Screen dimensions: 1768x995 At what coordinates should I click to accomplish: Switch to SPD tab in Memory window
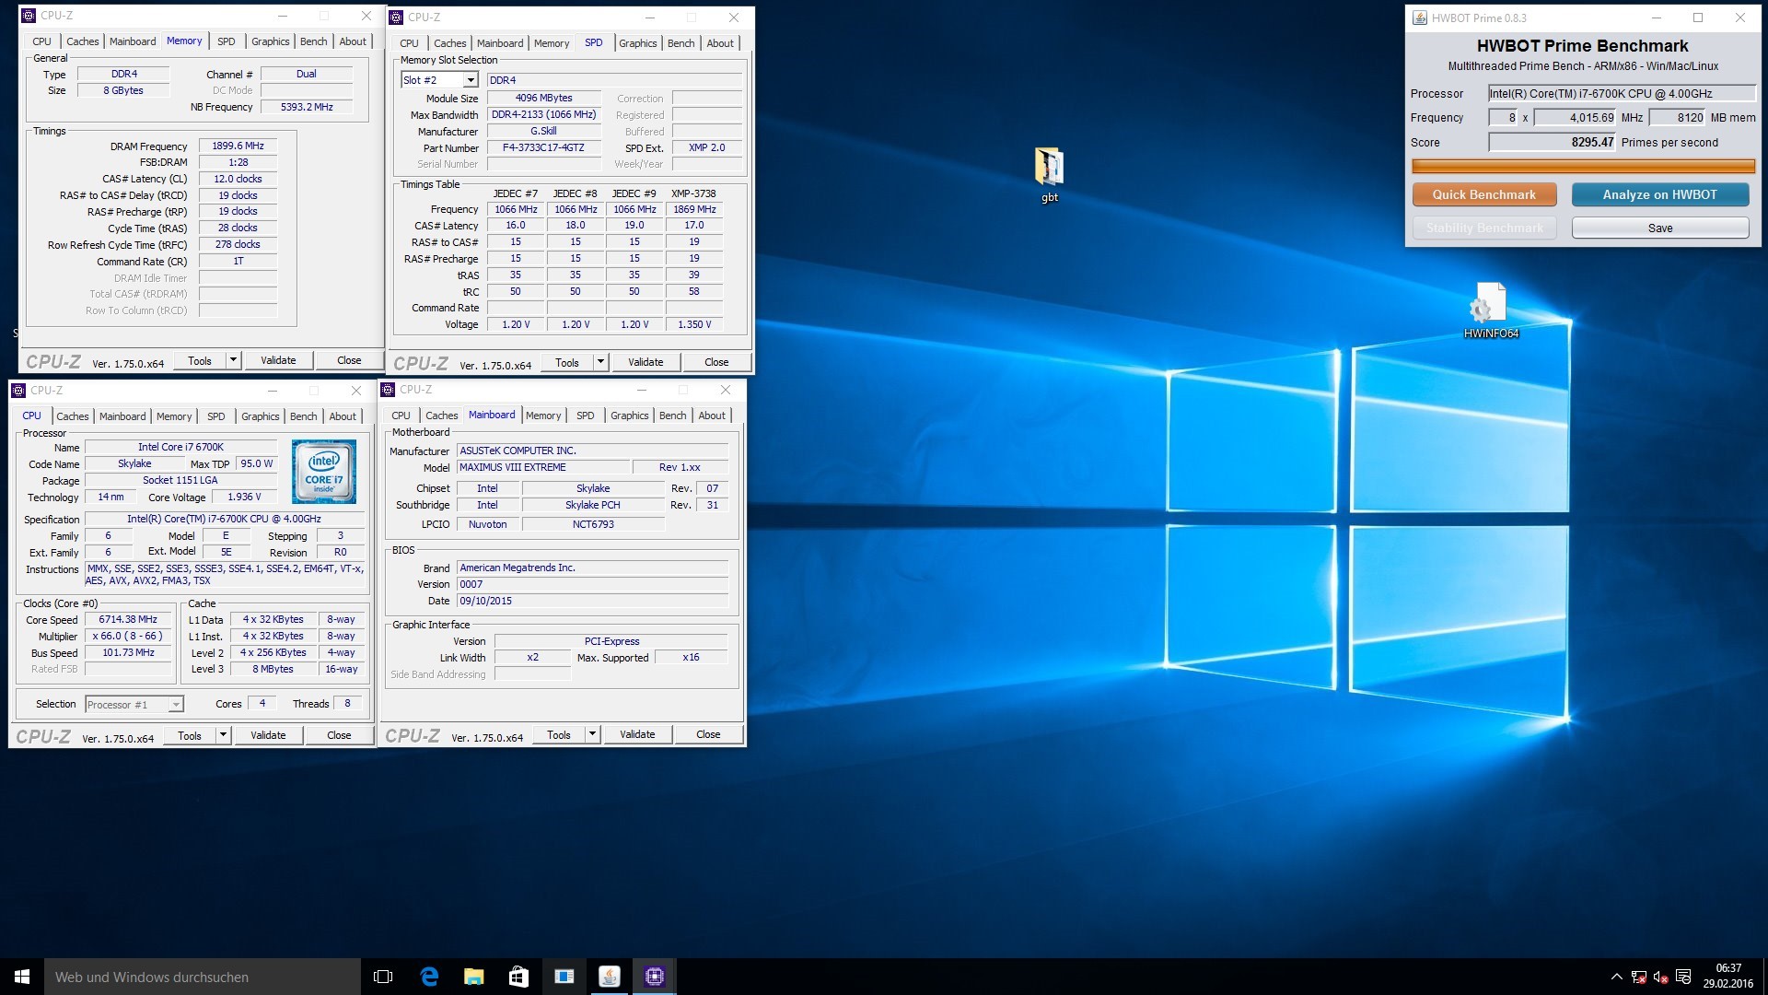tap(226, 41)
